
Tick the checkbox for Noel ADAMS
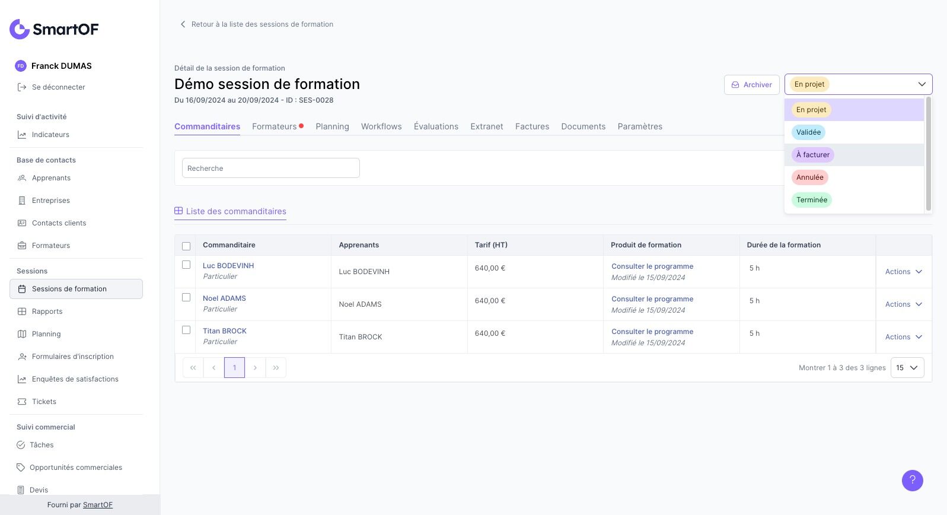186,297
